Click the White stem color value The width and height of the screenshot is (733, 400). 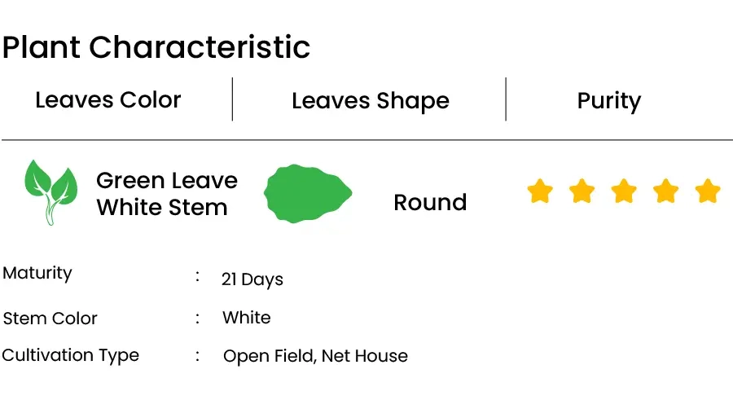point(246,318)
